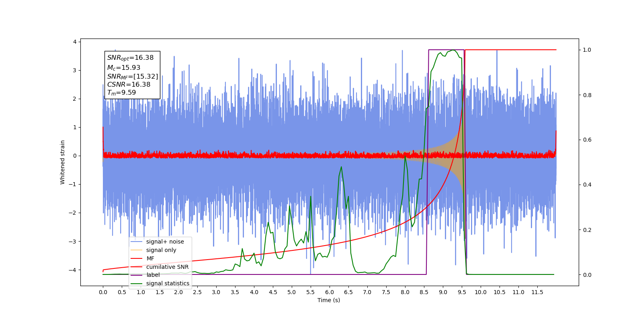
Task: Click the 11.0 tick on the time axis
Action: (x=518, y=292)
